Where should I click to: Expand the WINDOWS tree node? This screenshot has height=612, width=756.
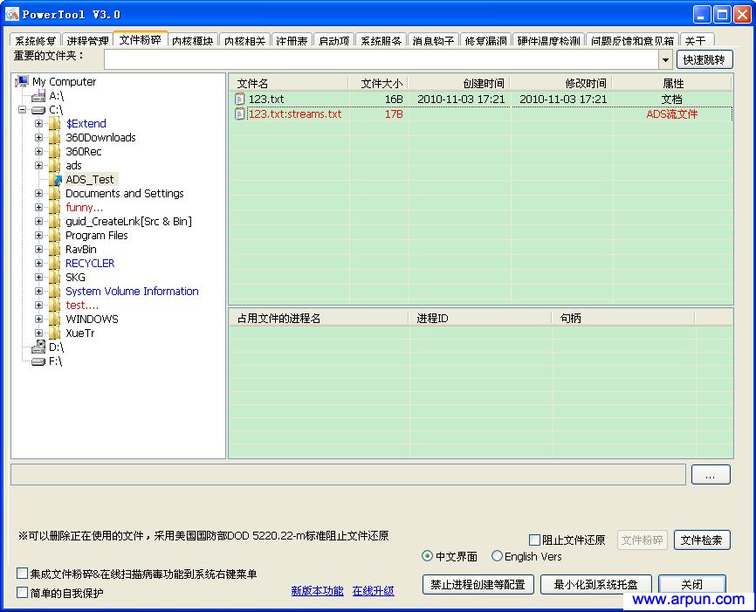[x=40, y=319]
